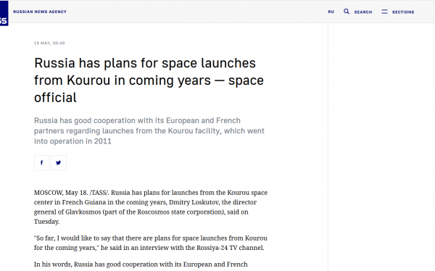Share the article on Twitter

[59, 162]
